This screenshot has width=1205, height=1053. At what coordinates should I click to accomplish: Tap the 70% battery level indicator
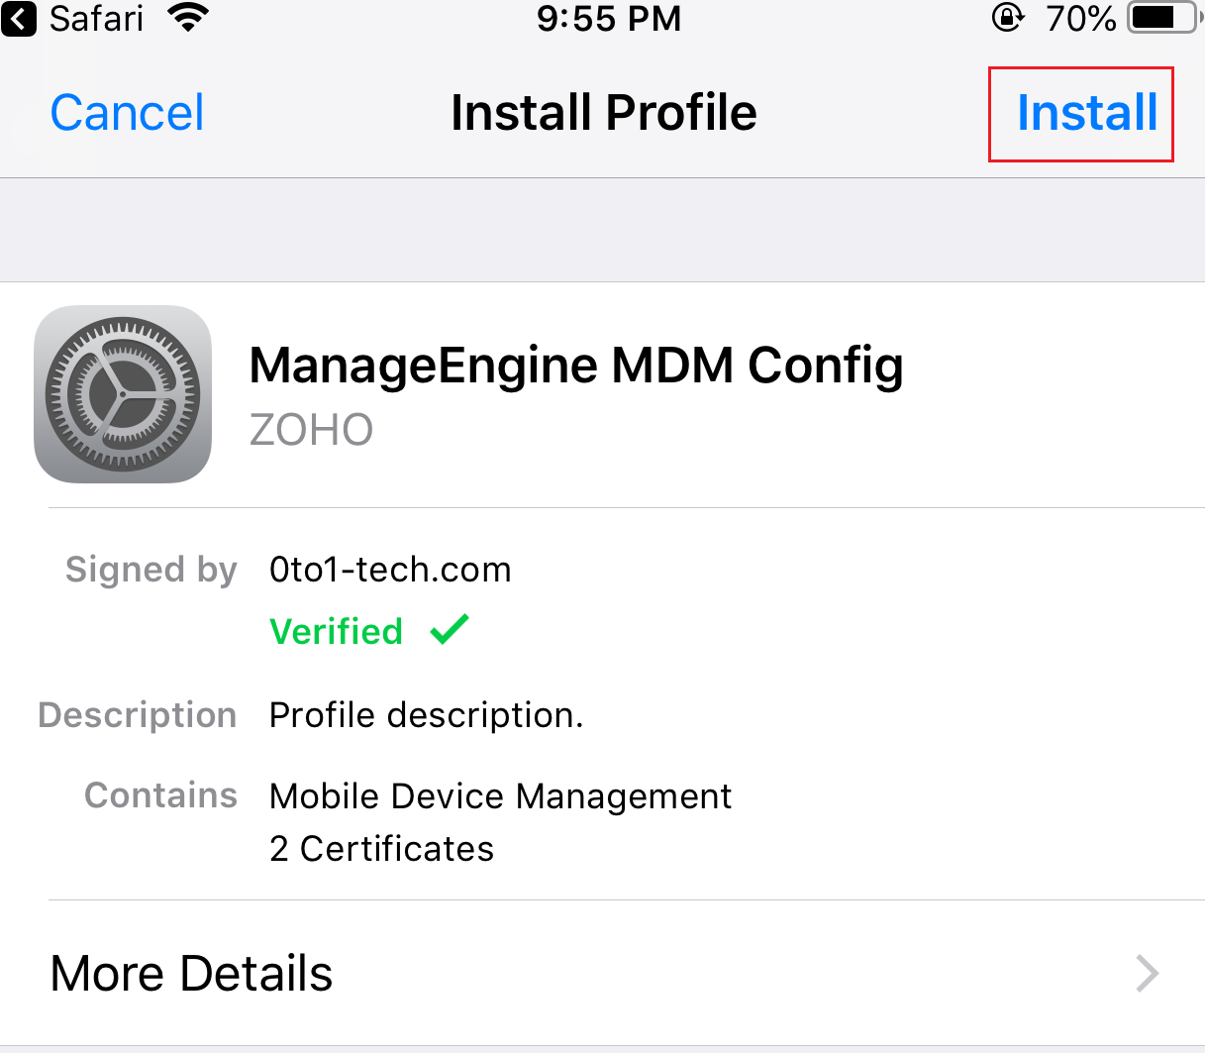tap(1081, 17)
